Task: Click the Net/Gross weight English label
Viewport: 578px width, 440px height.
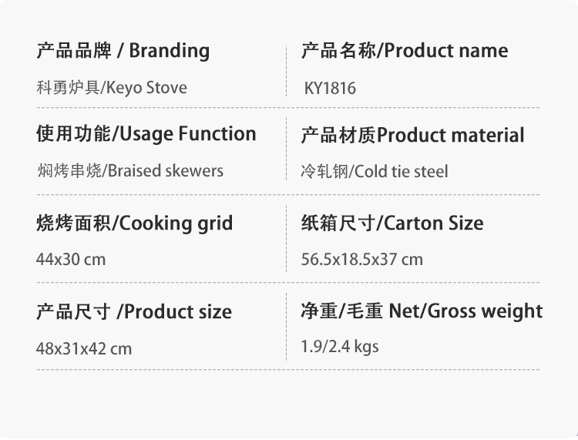Action: point(465,311)
